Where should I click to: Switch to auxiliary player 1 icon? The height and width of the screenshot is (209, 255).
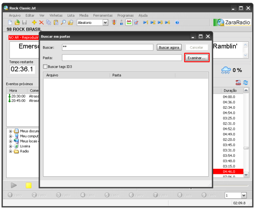pyautogui.click(x=145, y=22)
